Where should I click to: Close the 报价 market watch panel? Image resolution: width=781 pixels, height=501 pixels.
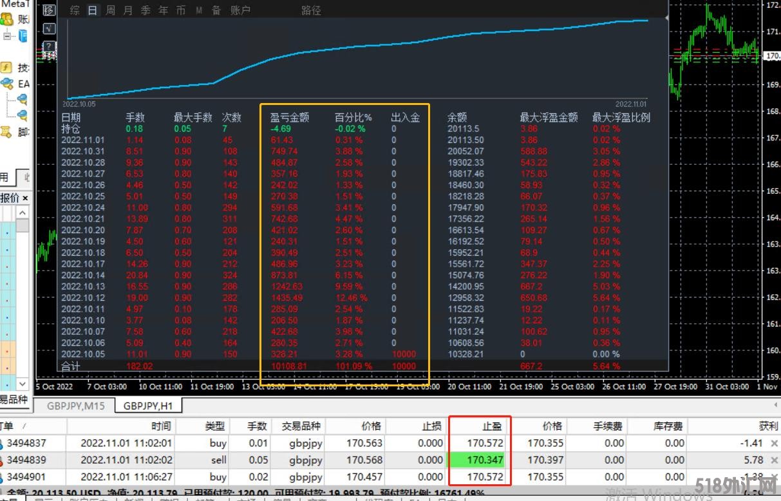click(25, 198)
